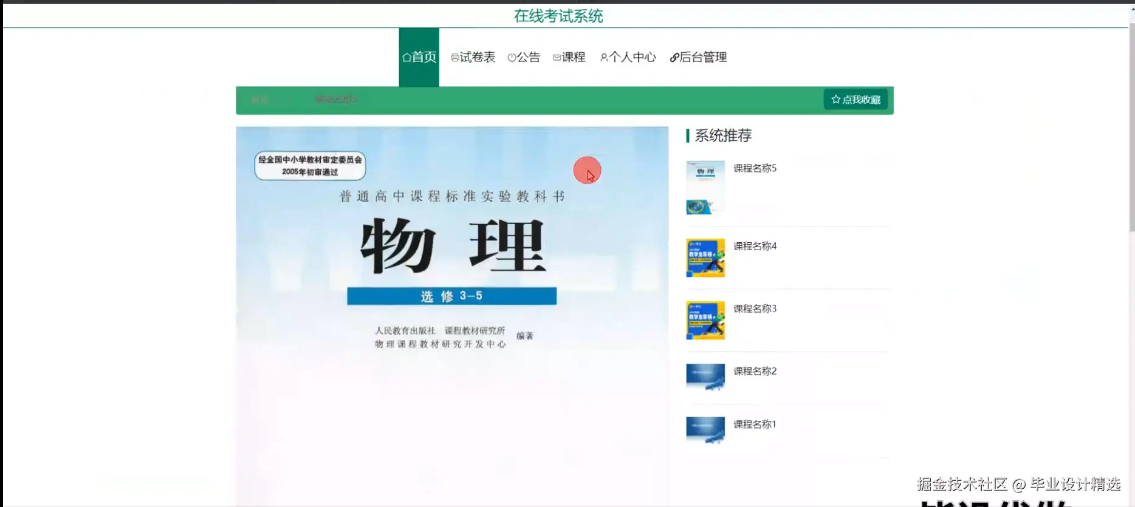Select the 课程名称4 recommended course title
Viewport: 1135px width, 507px height.
pos(755,246)
